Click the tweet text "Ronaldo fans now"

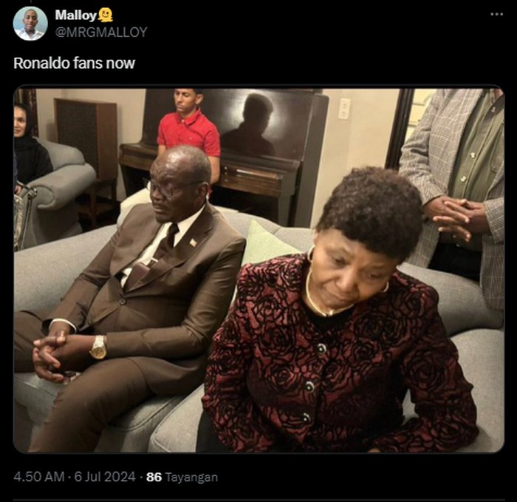pos(74,64)
